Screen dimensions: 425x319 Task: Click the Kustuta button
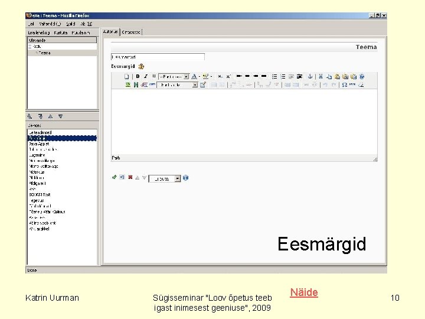click(x=61, y=32)
